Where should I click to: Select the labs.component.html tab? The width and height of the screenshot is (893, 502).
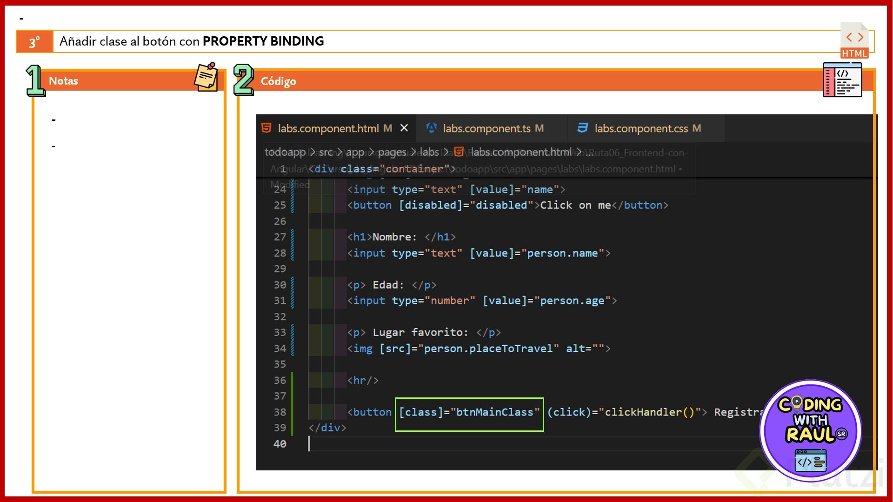[x=328, y=128]
